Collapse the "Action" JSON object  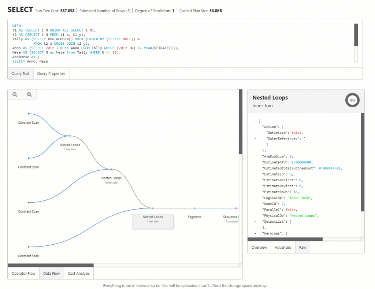click(x=255, y=127)
